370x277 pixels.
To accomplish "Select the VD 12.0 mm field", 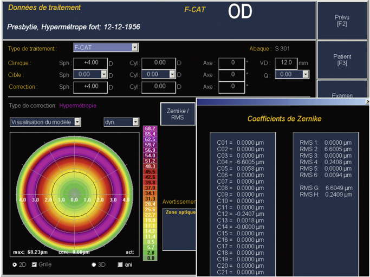I will click(x=285, y=62).
